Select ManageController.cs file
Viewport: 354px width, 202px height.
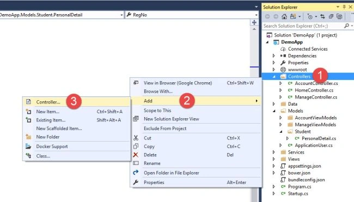click(x=316, y=97)
